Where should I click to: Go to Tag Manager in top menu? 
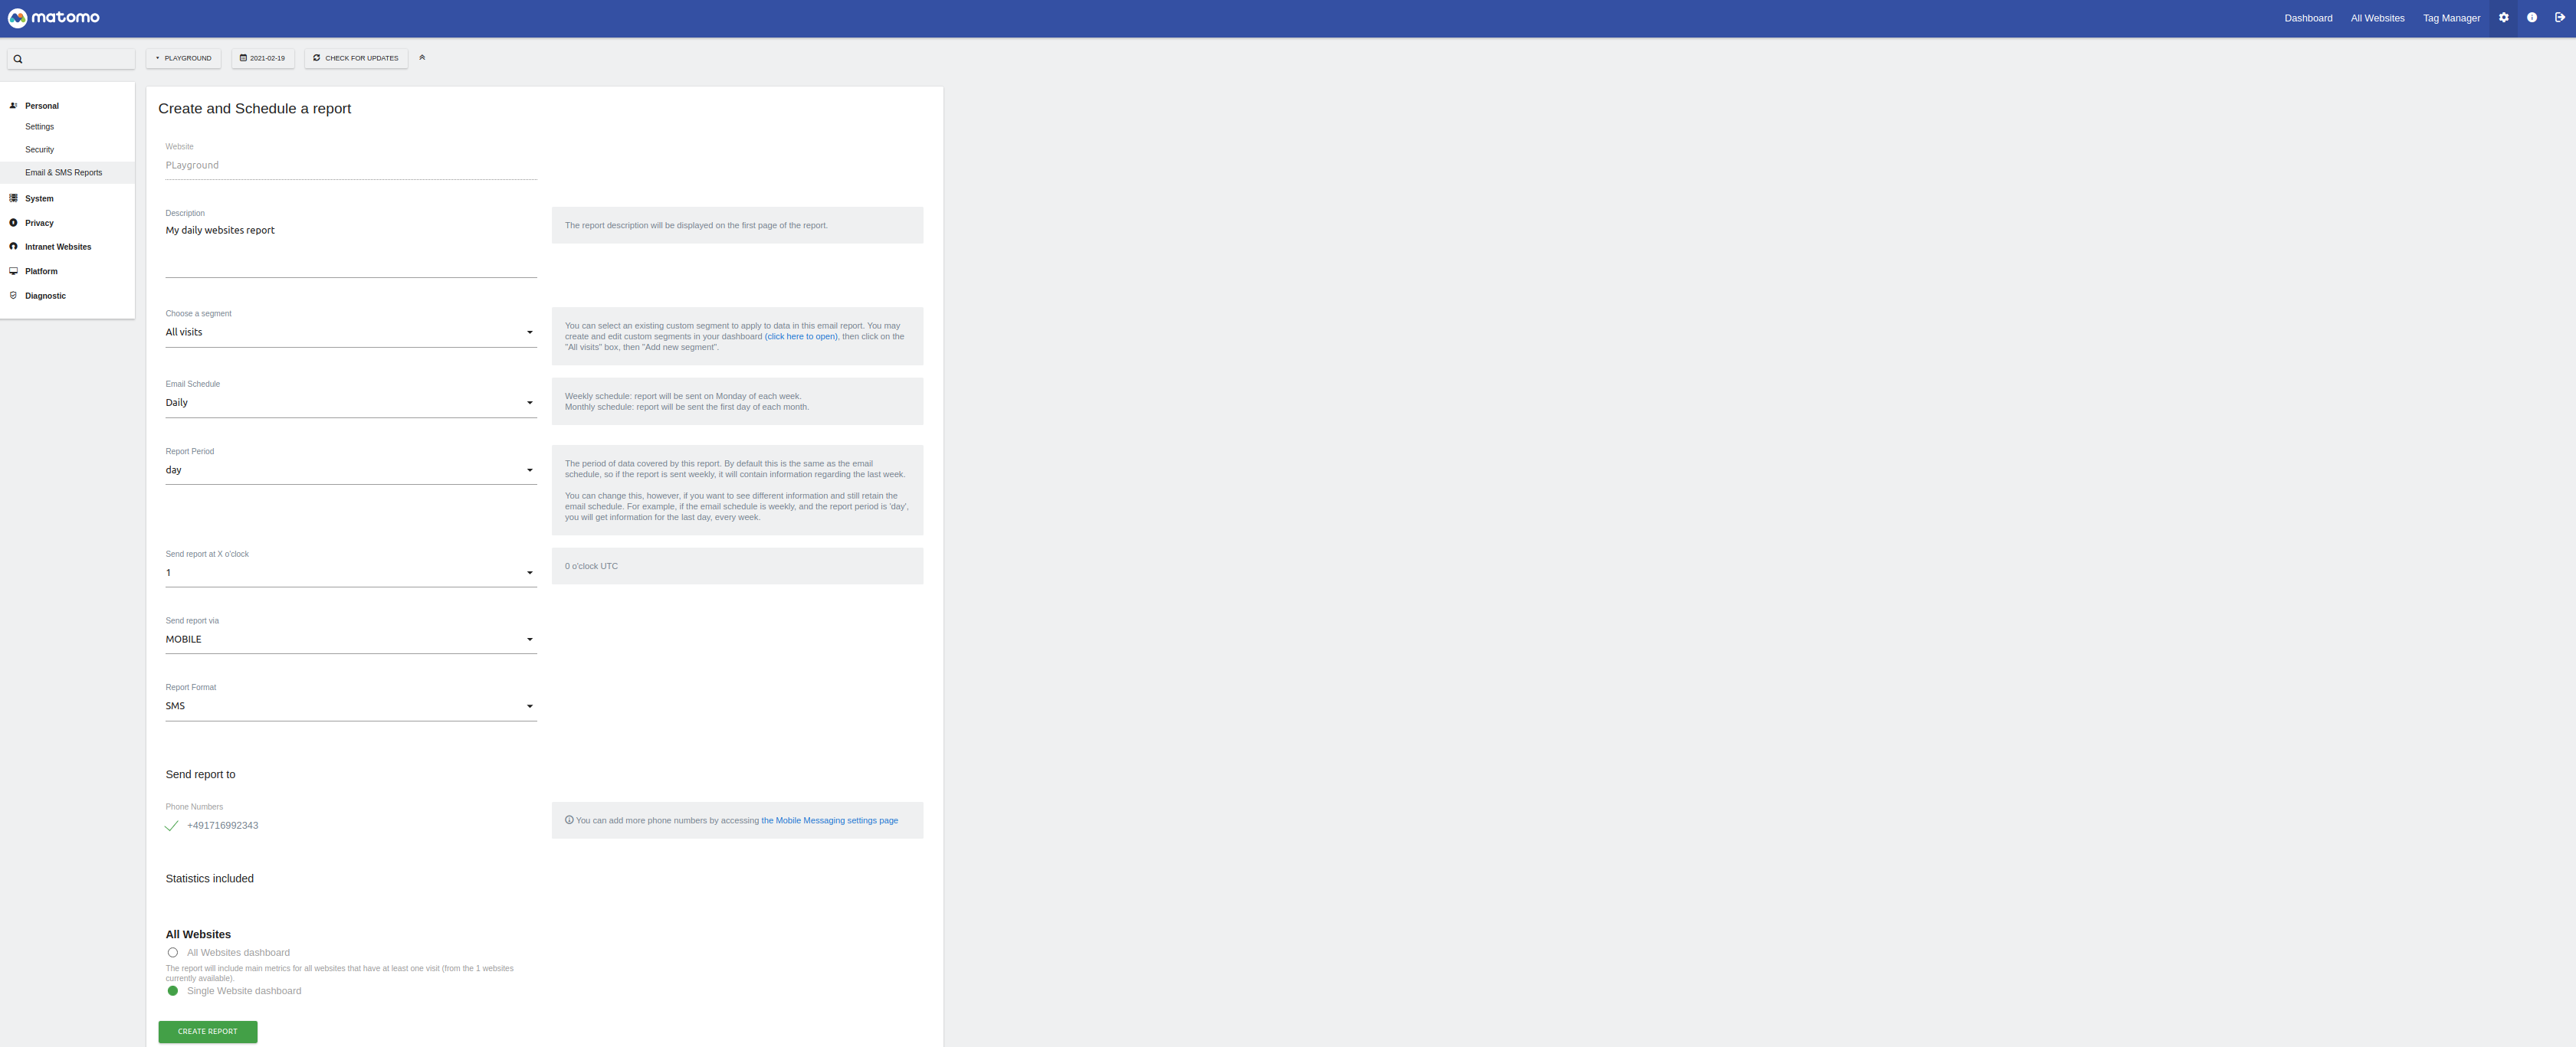pos(2450,18)
